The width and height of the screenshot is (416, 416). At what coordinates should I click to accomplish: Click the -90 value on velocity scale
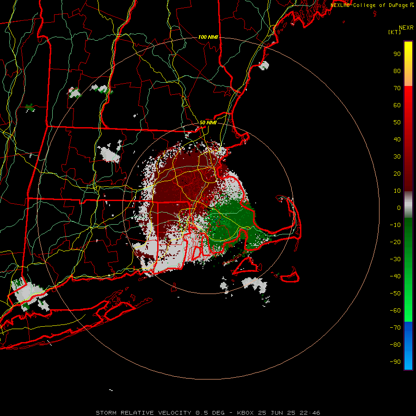pos(395,362)
